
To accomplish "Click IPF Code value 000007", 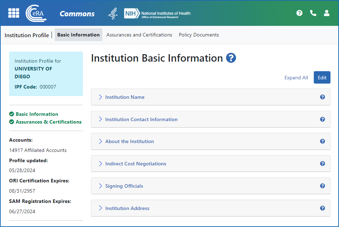I will pos(48,87).
